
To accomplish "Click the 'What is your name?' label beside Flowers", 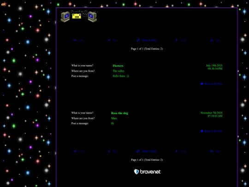I will [82, 66].
